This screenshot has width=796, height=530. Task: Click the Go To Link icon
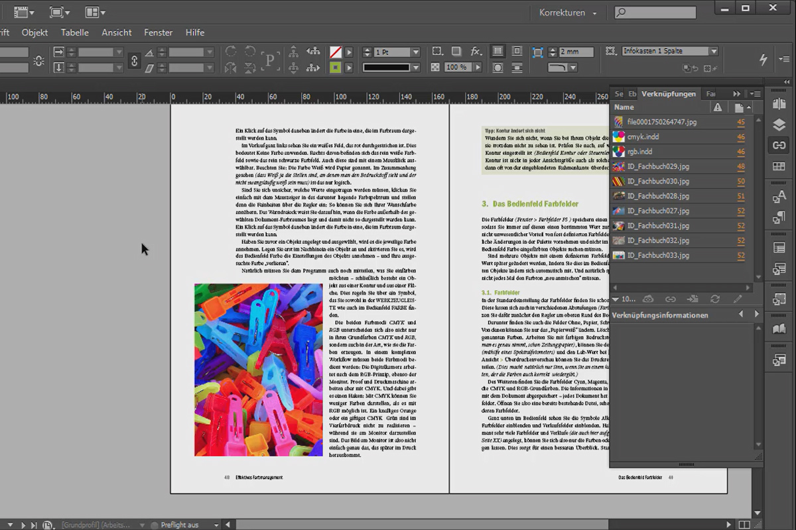tap(693, 299)
